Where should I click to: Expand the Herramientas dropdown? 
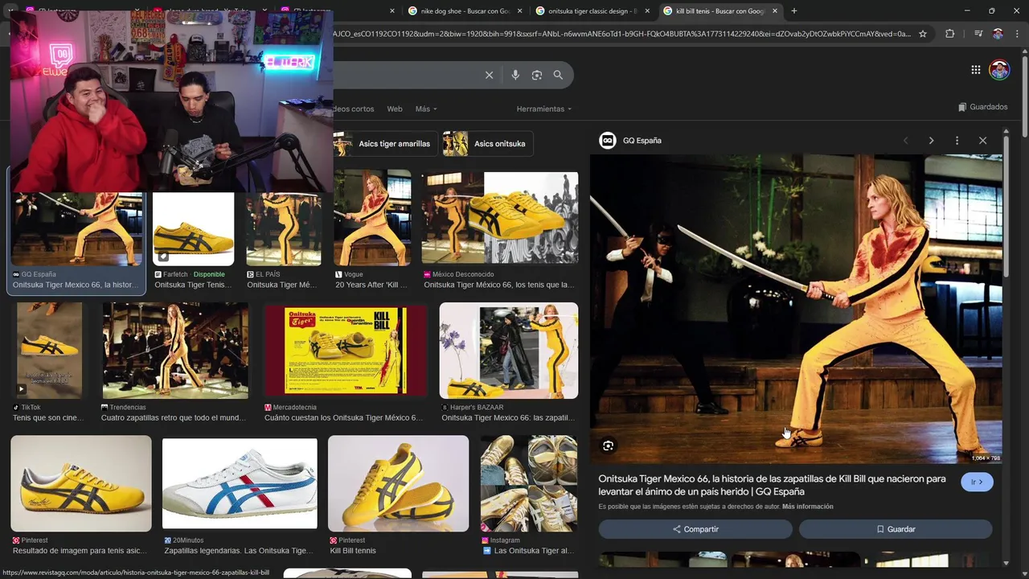[x=544, y=109]
